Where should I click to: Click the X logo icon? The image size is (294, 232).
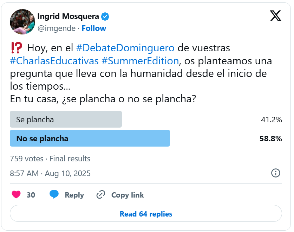click(x=275, y=16)
